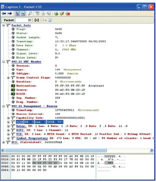
Task: Click the Destination address icon
Action: coord(13,86)
